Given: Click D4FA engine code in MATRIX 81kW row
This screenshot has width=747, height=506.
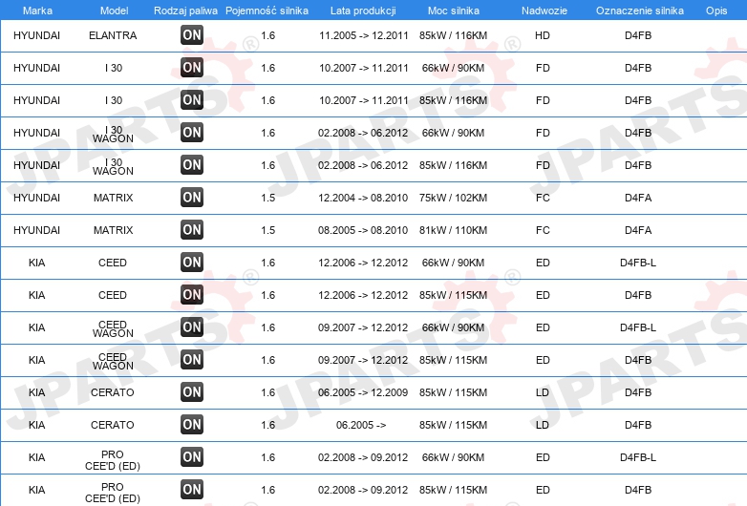Looking at the screenshot, I should 638,230.
